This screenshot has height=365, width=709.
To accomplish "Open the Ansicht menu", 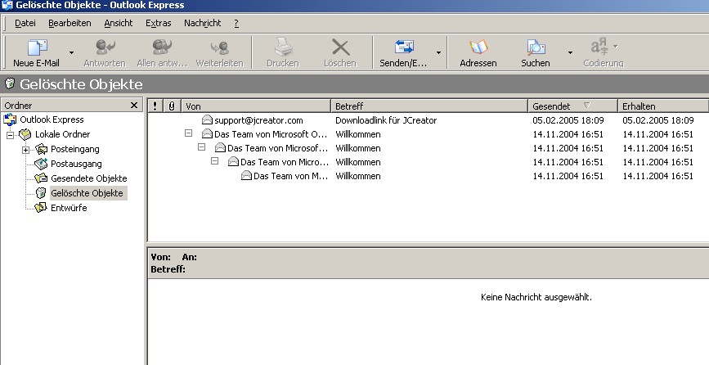I will pyautogui.click(x=119, y=23).
